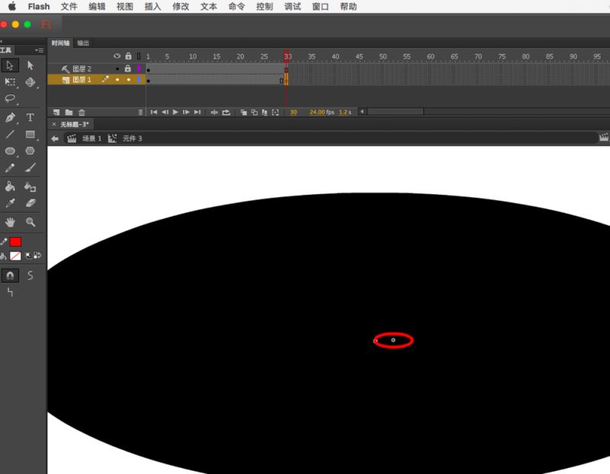
Task: Click the black and white default colors icon
Action: pyautogui.click(x=28, y=255)
